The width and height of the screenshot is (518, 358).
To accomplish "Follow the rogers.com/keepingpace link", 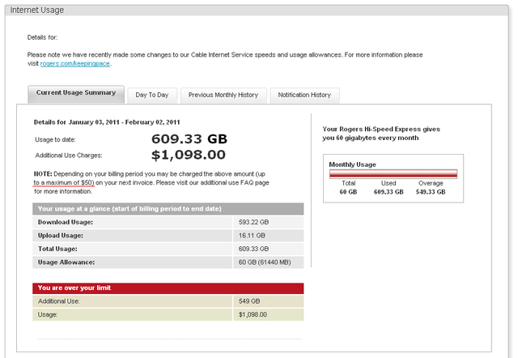I will (75, 63).
